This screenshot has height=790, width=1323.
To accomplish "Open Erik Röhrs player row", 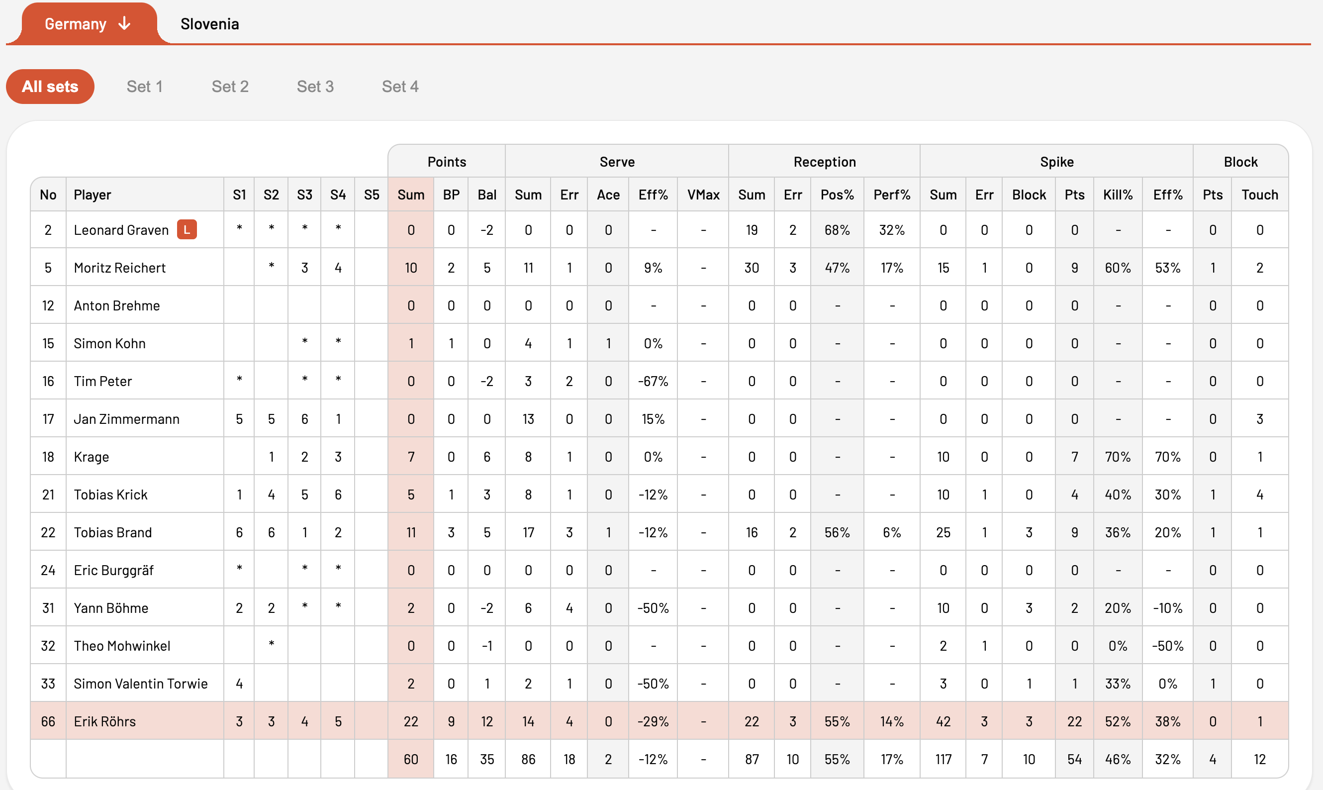I will click(660, 721).
